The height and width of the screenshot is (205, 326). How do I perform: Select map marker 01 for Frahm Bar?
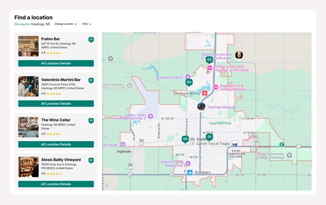tap(209, 136)
